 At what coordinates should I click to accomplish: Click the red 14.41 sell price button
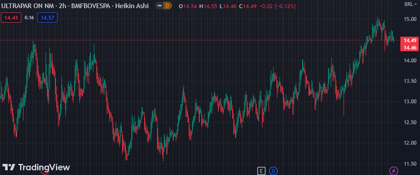pyautogui.click(x=11, y=17)
